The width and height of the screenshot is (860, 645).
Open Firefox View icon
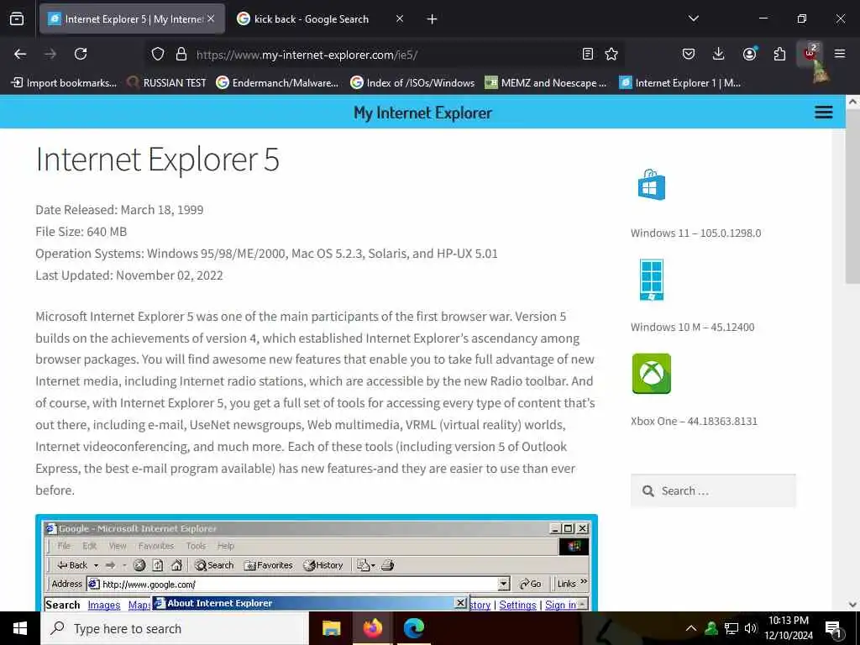(17, 19)
